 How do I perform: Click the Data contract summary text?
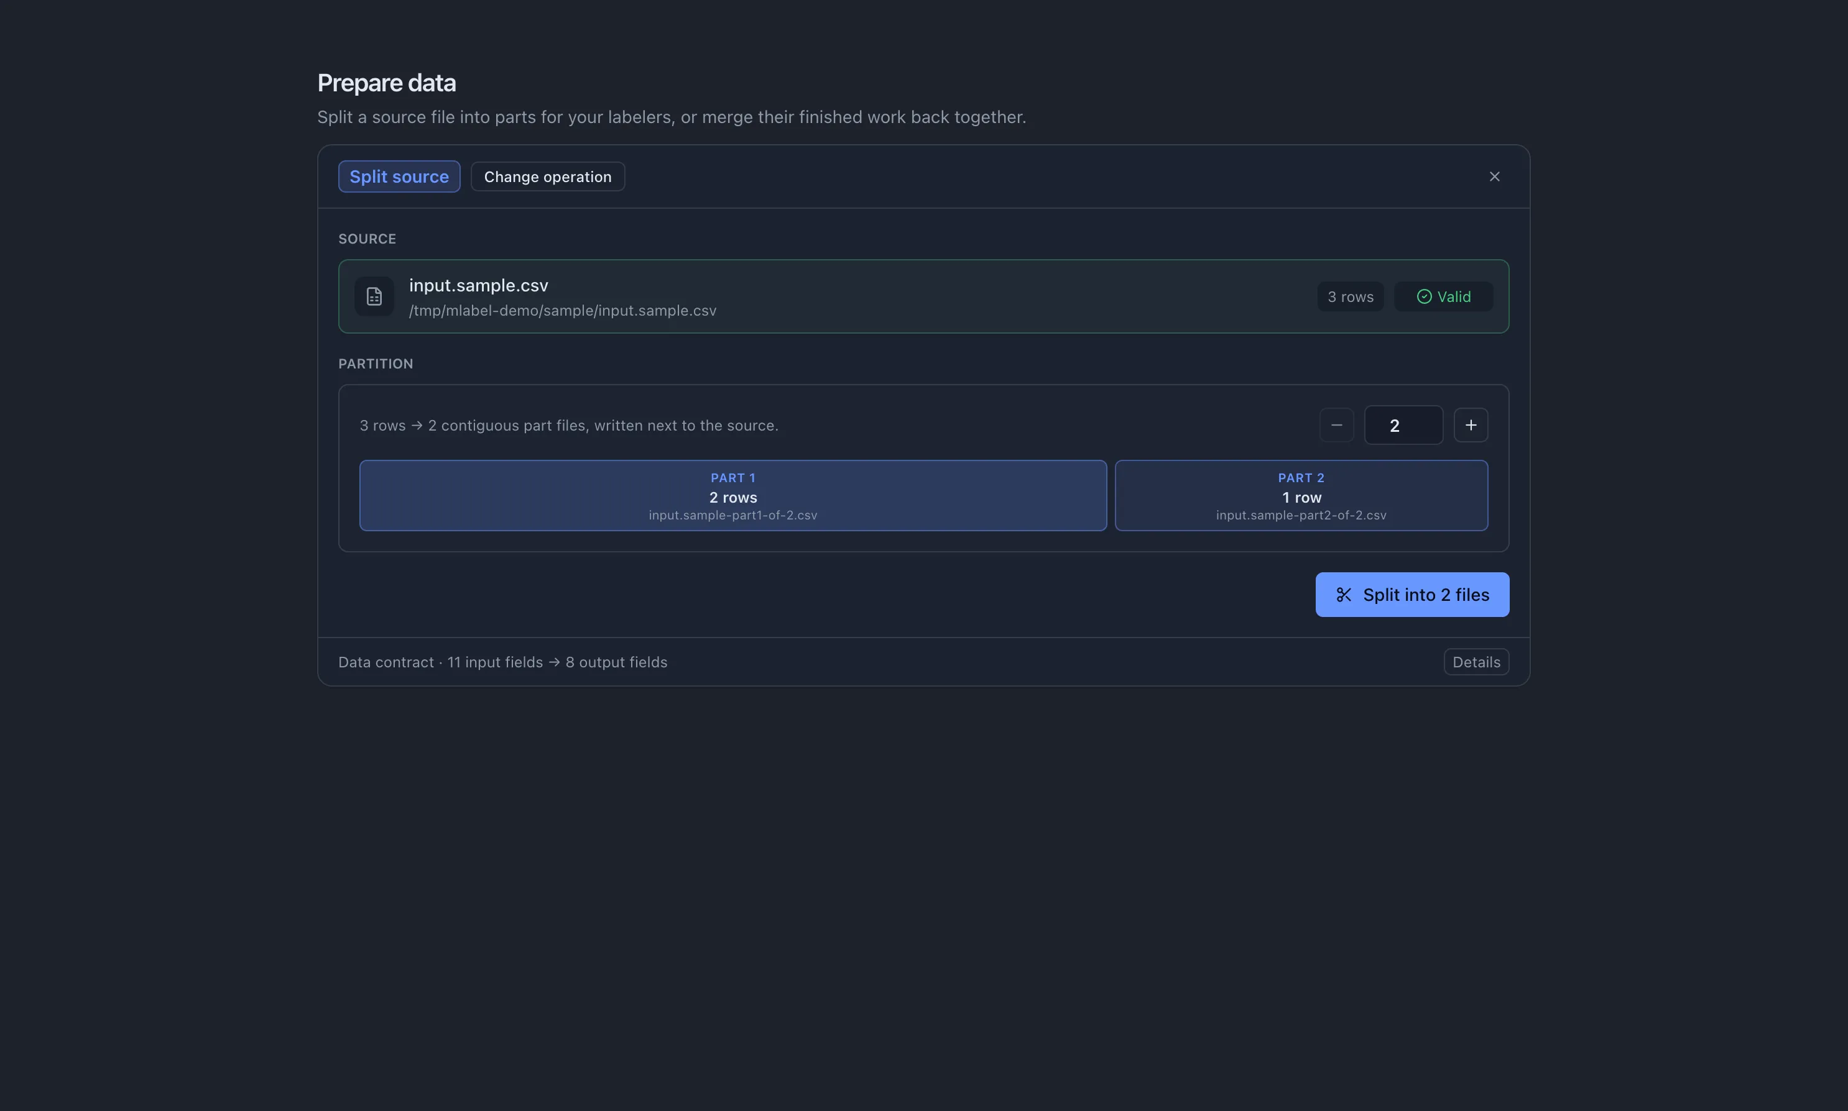coord(502,662)
